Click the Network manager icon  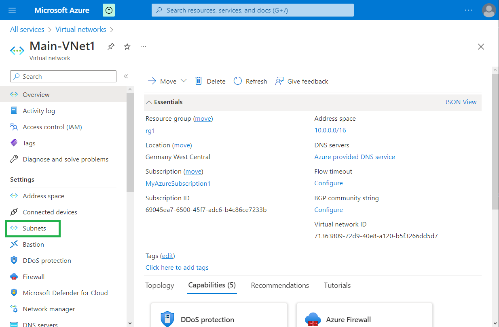click(14, 309)
